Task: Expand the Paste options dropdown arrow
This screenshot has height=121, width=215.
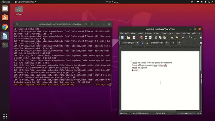Action: (x=167, y=38)
